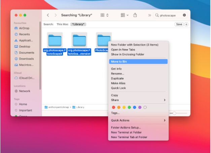Choose Move to Bin

pos(138,62)
